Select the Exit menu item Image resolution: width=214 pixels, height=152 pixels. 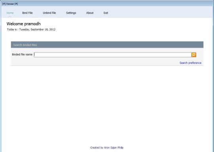pos(106,13)
